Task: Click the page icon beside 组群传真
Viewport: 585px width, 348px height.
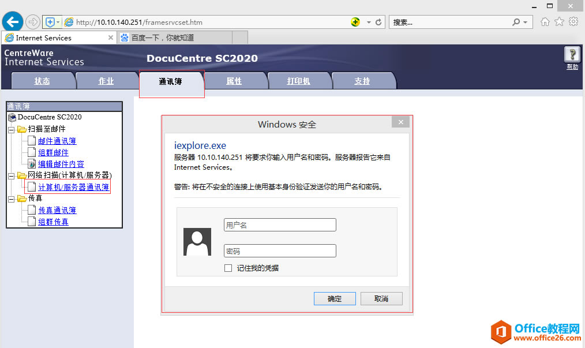Action: click(x=32, y=222)
